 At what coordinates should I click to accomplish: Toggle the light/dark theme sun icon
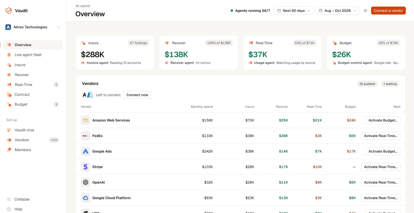[x=365, y=11]
